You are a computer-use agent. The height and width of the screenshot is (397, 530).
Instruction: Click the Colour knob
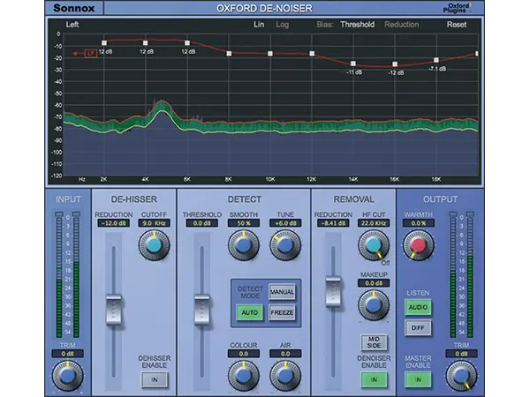(244, 376)
